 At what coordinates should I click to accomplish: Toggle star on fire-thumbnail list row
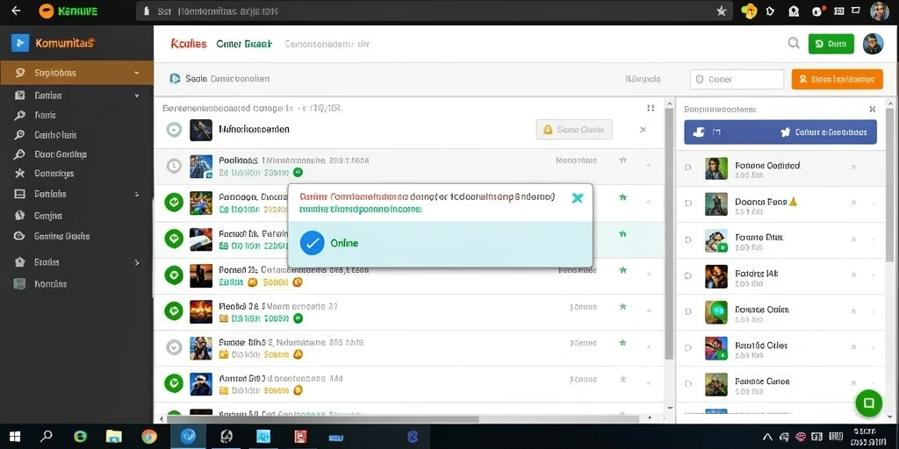click(622, 307)
